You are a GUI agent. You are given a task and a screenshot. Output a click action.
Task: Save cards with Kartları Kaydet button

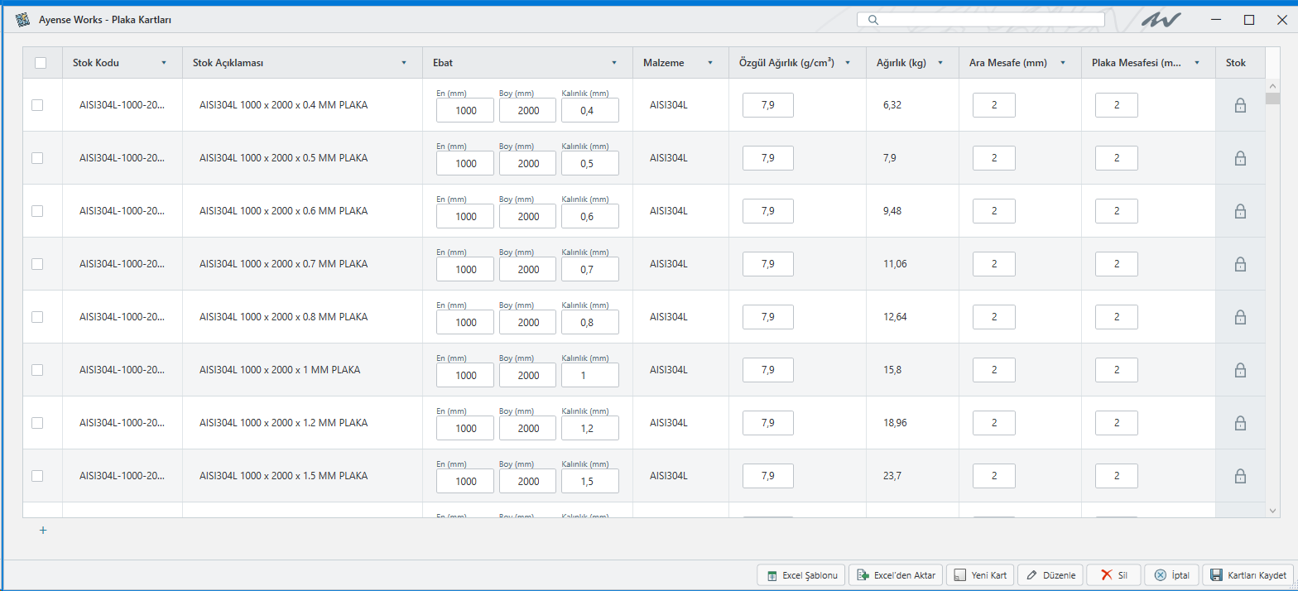pos(1248,575)
